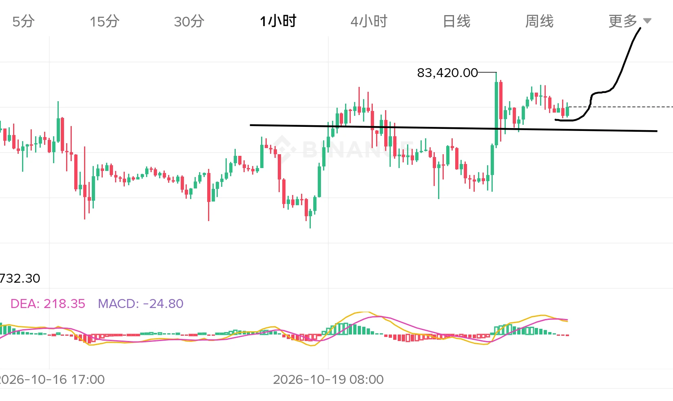Click the DEA: 218.35 indicator label
The image size is (673, 401).
point(48,304)
